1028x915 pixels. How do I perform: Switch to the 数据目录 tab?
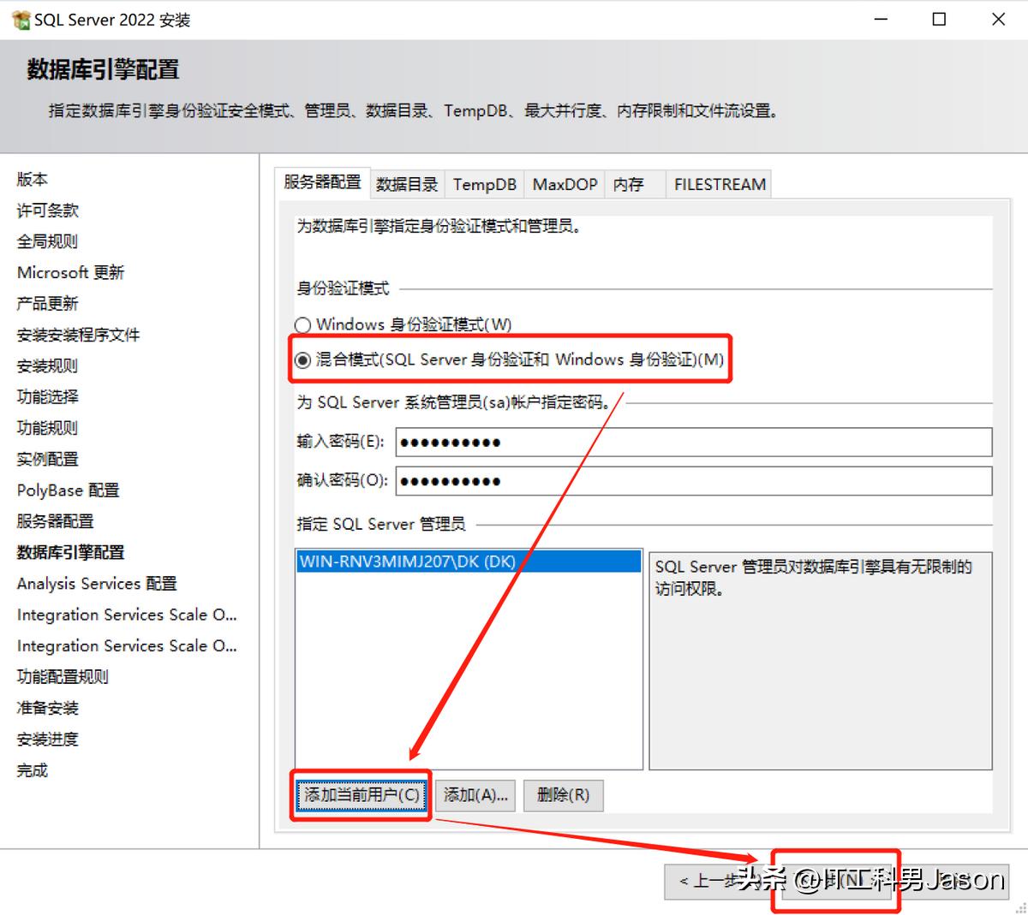(407, 183)
